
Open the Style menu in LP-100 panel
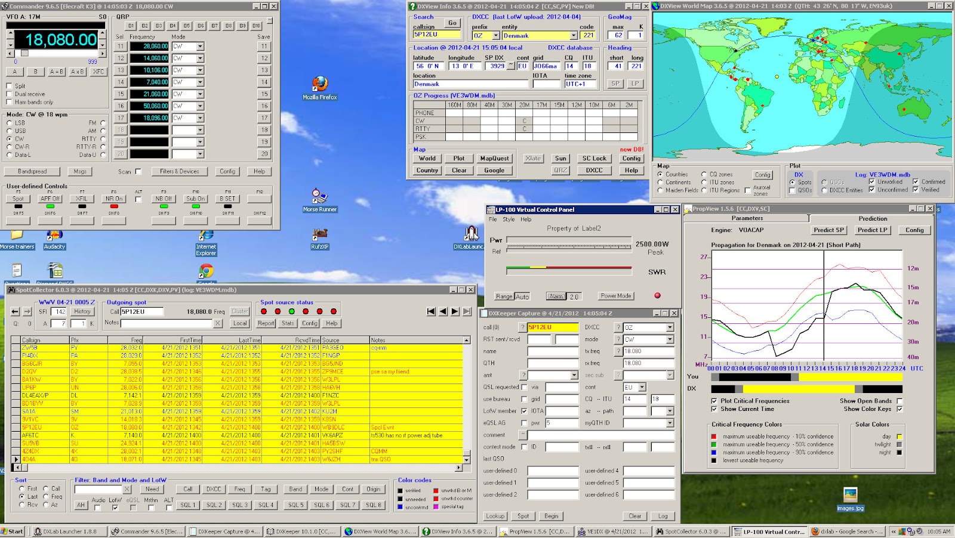509,219
